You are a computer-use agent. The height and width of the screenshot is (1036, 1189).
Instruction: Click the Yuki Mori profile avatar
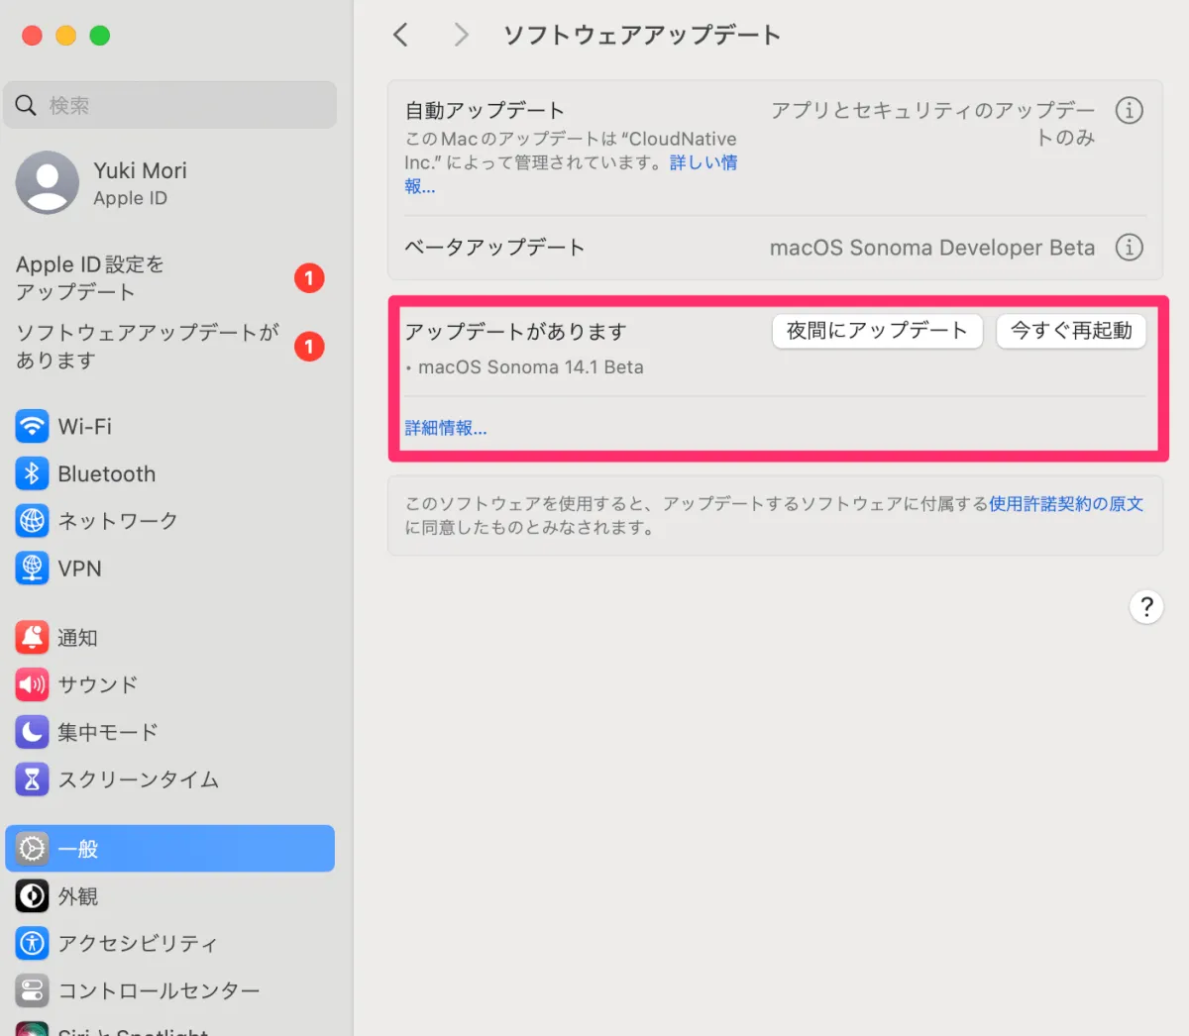[x=48, y=183]
